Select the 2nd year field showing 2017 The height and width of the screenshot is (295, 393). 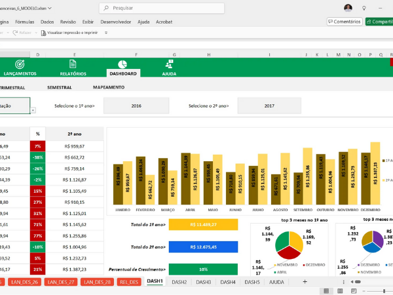coord(269,106)
